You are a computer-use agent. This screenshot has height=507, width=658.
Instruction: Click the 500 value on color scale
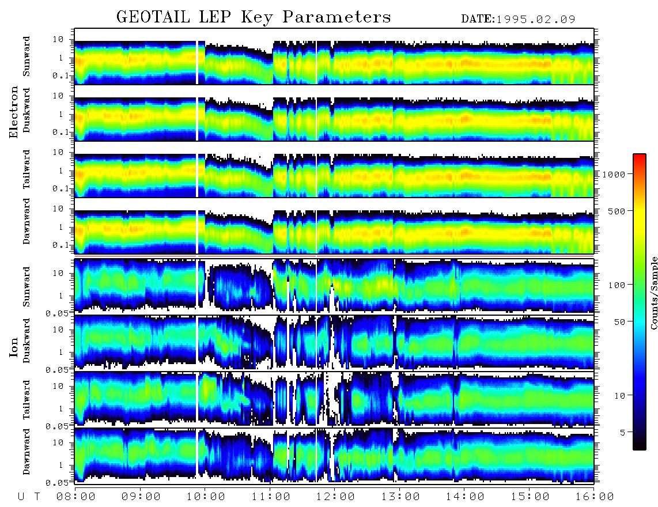[617, 211]
